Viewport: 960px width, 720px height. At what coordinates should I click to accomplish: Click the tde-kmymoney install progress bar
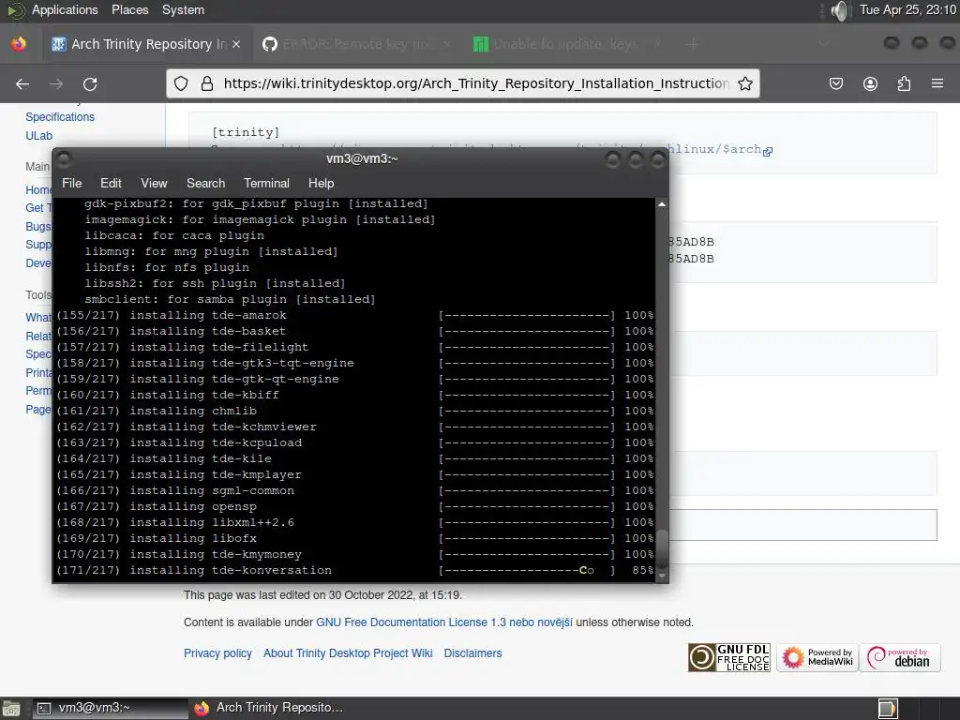(527, 555)
